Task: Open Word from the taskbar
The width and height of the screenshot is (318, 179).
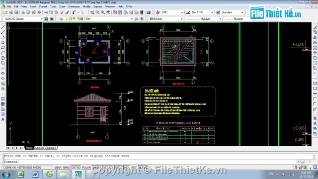Action: point(35,175)
